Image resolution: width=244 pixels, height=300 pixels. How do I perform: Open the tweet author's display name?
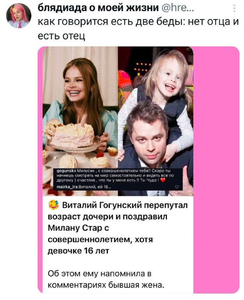98,8
